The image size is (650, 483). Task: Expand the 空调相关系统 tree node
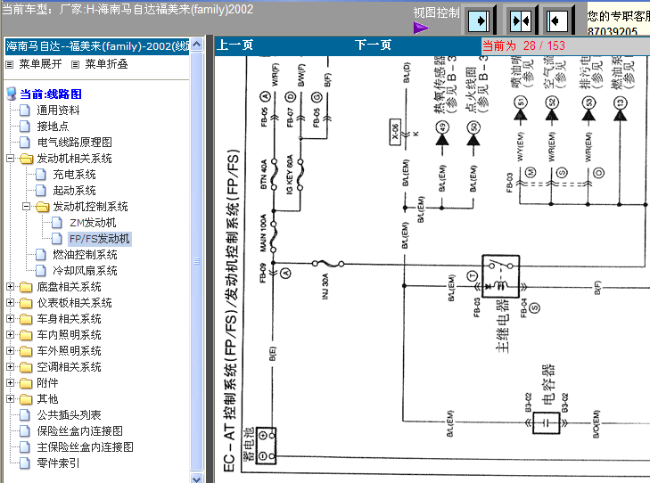click(x=11, y=367)
